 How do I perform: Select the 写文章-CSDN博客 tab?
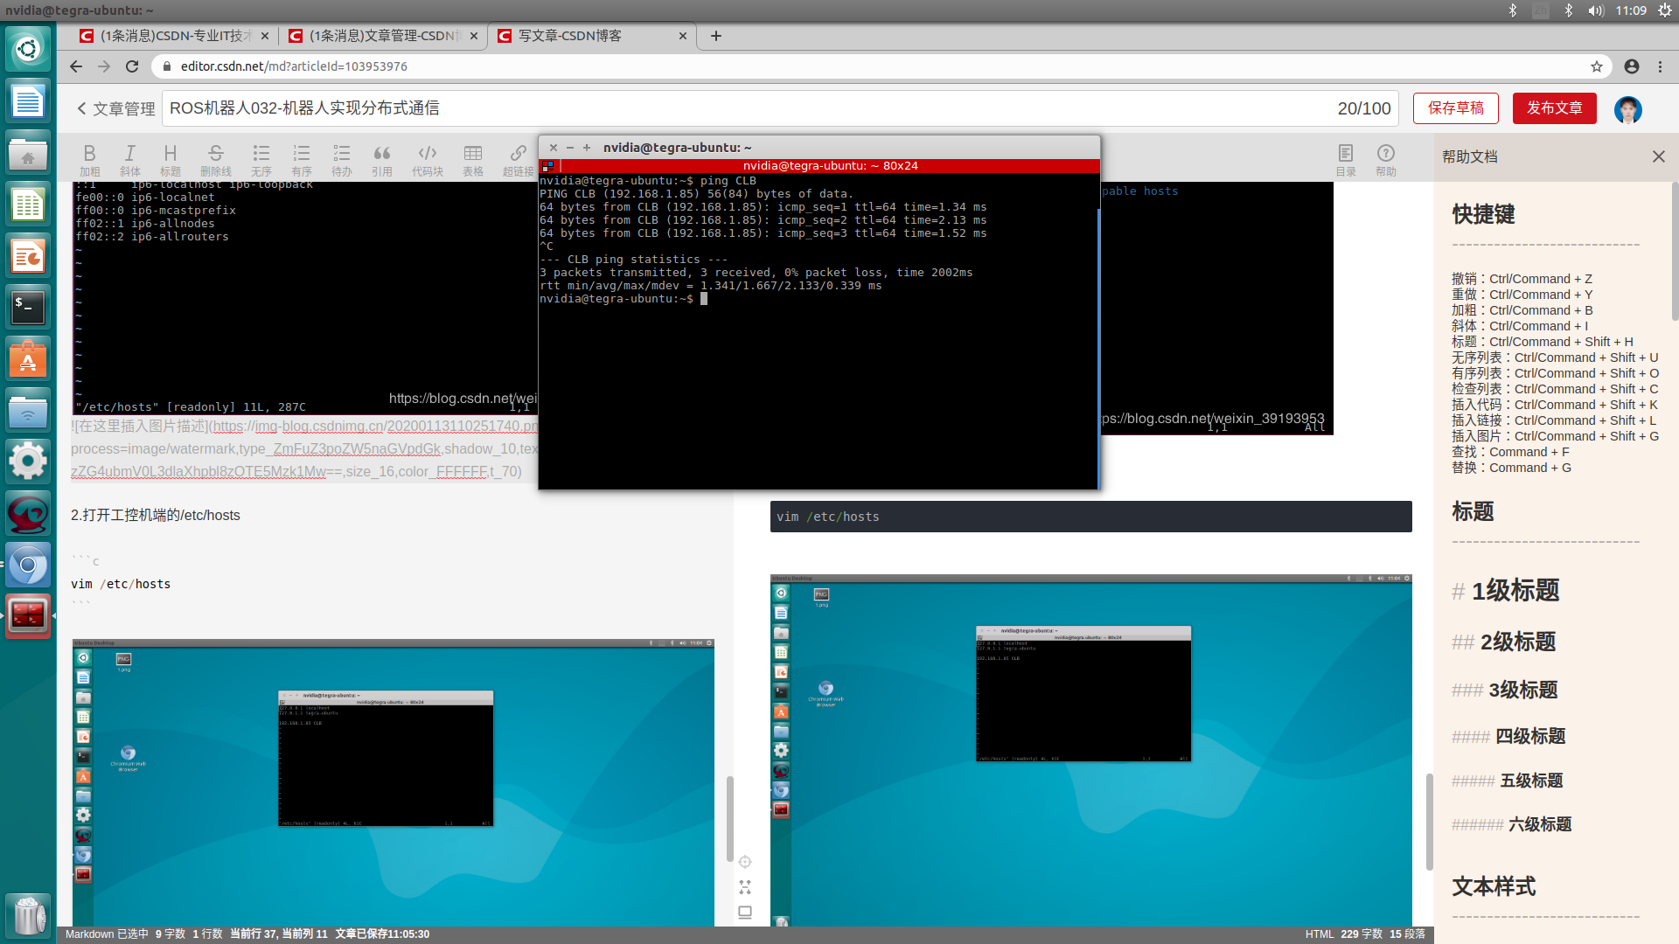[591, 36]
